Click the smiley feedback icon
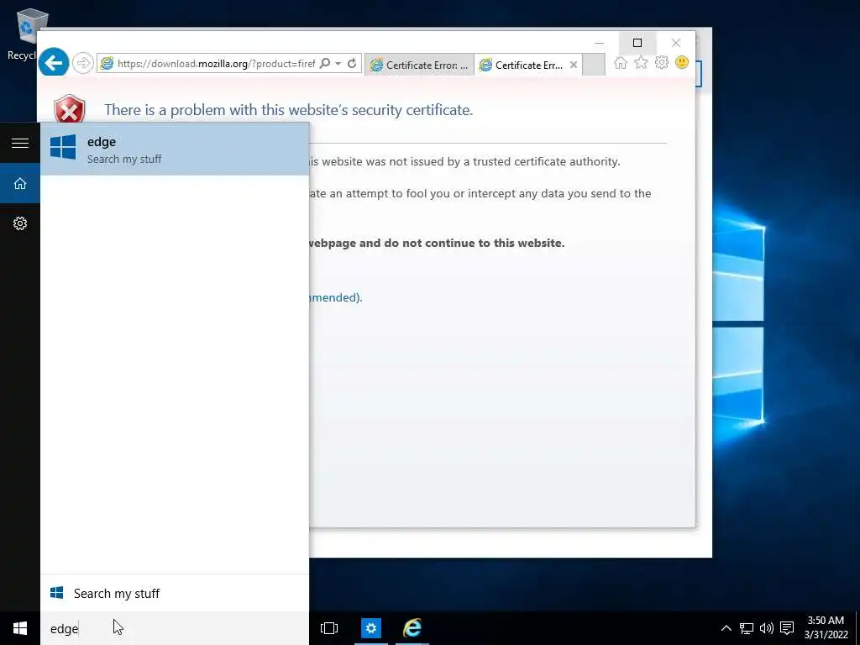 coord(682,62)
